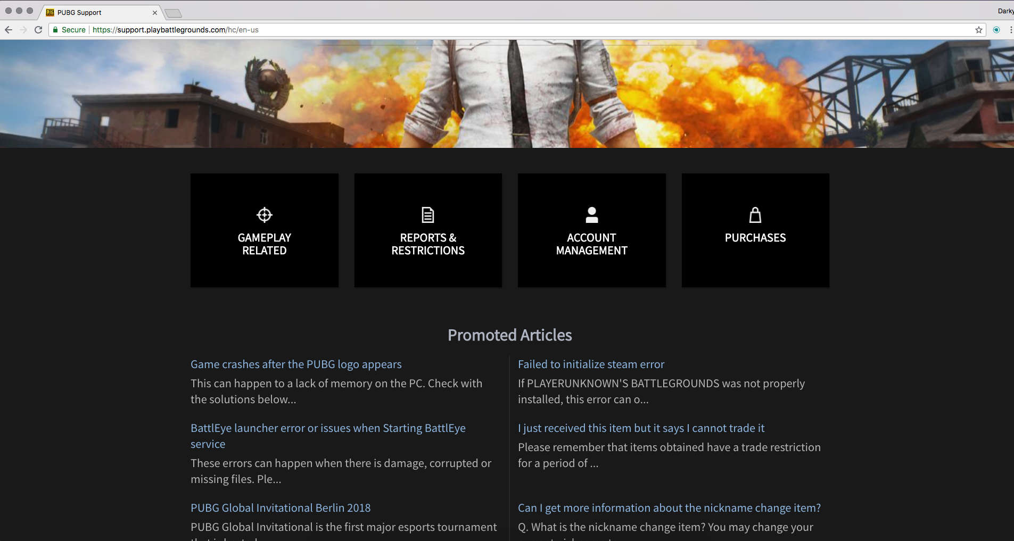Switch to the PUBG Support tab
This screenshot has width=1014, height=541.
click(101, 12)
